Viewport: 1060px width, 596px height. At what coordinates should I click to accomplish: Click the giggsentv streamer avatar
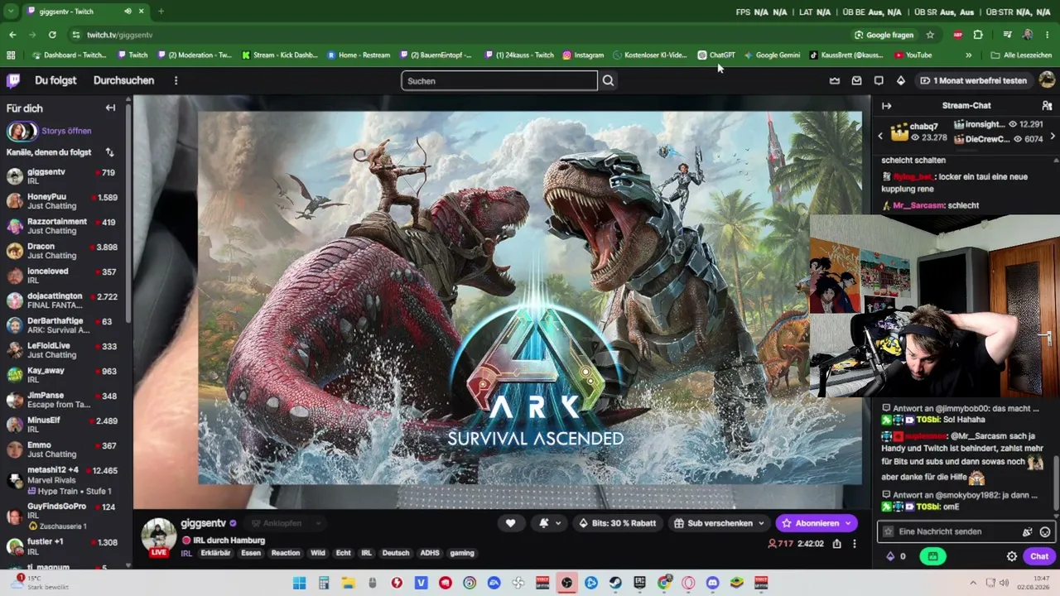158,535
